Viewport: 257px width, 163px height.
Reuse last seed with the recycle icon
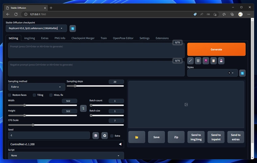click(104, 136)
